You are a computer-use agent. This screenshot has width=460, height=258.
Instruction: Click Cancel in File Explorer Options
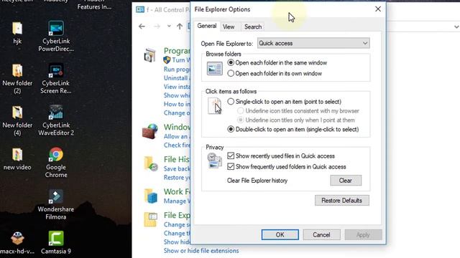(x=321, y=234)
